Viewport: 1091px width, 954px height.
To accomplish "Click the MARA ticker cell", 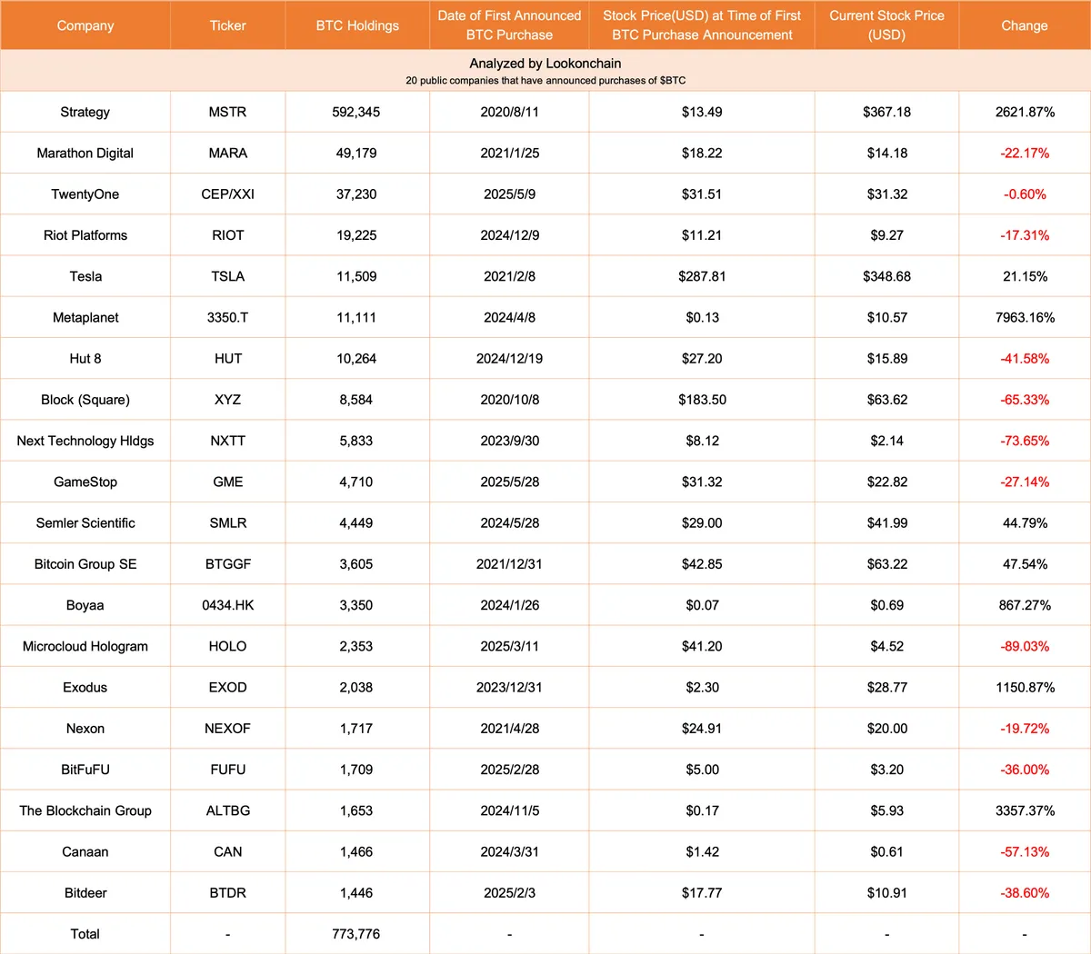I will 227,153.
